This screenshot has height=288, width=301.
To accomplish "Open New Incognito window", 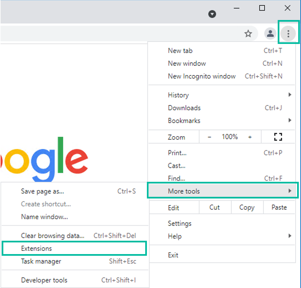I will pyautogui.click(x=202, y=76).
